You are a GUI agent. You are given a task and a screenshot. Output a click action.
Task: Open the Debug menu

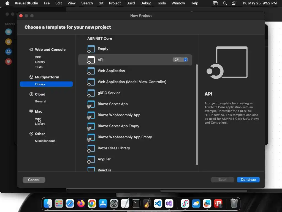146,3
